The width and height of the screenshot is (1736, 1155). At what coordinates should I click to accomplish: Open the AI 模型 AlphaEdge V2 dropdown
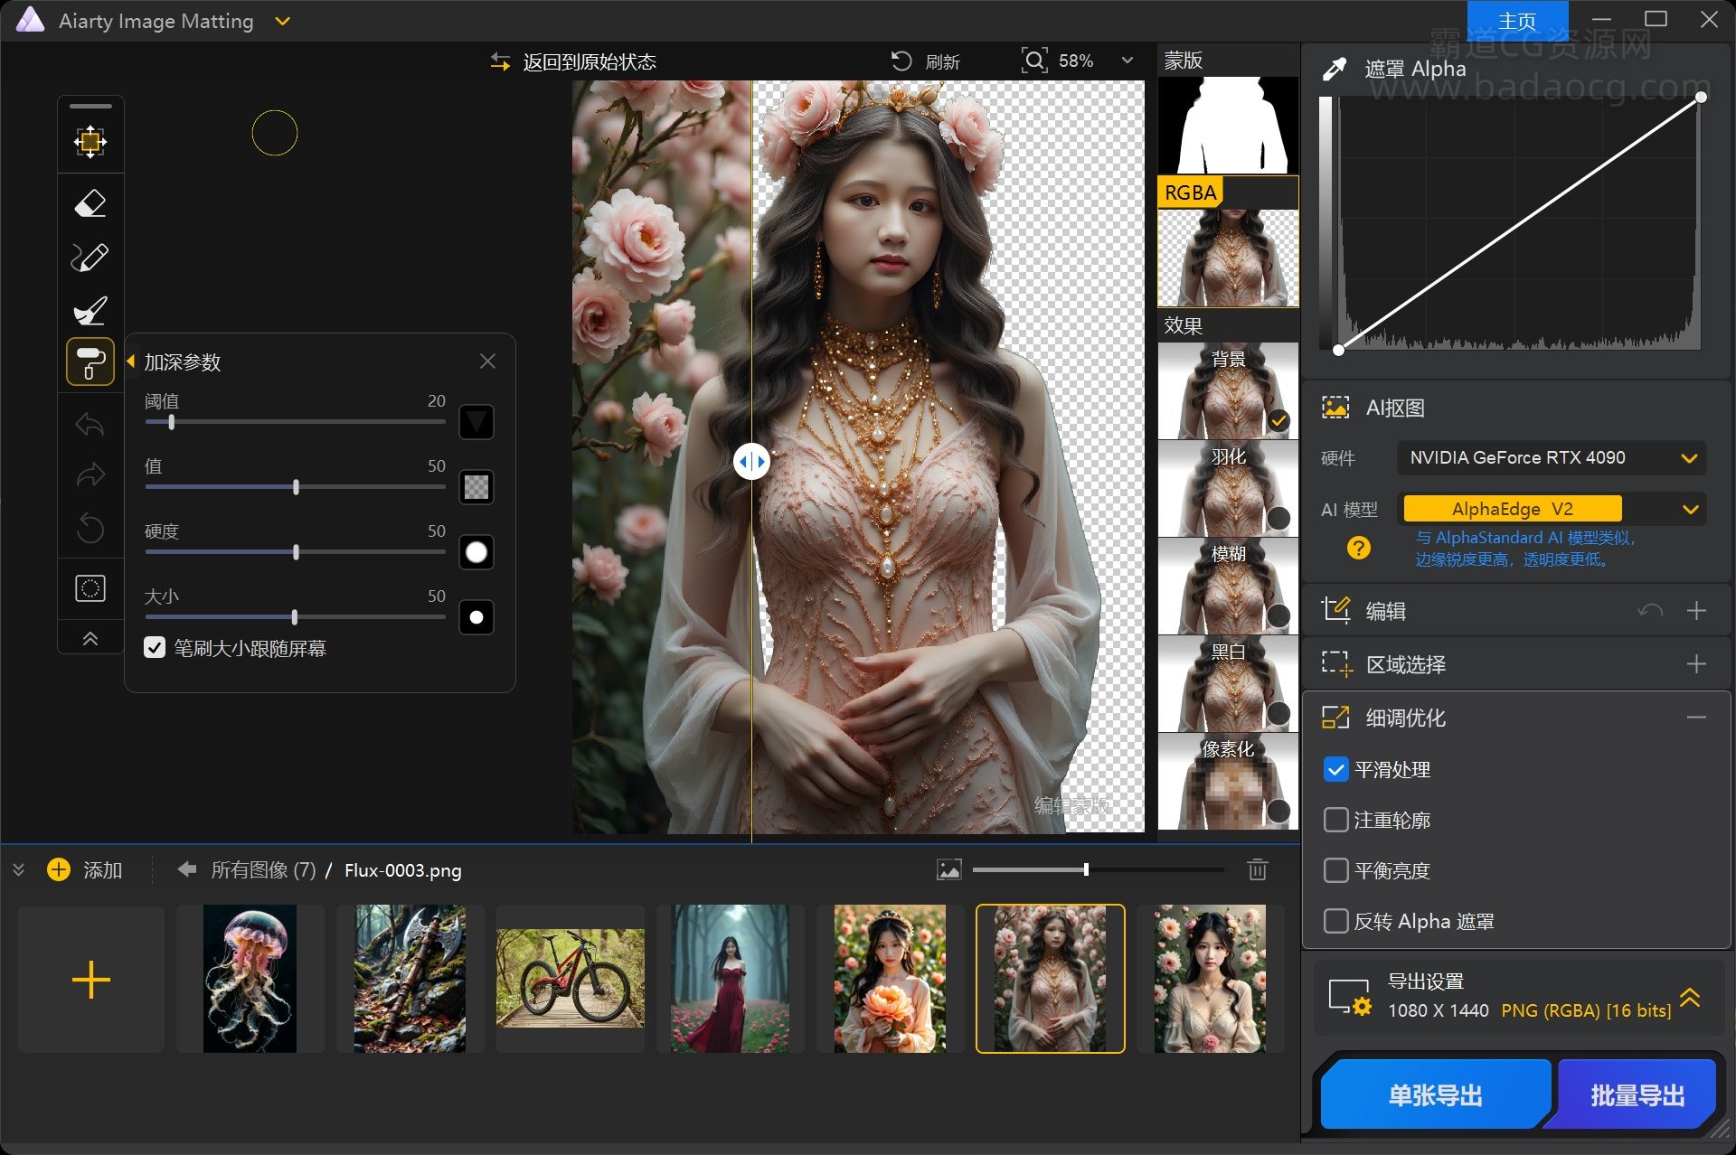[1552, 510]
